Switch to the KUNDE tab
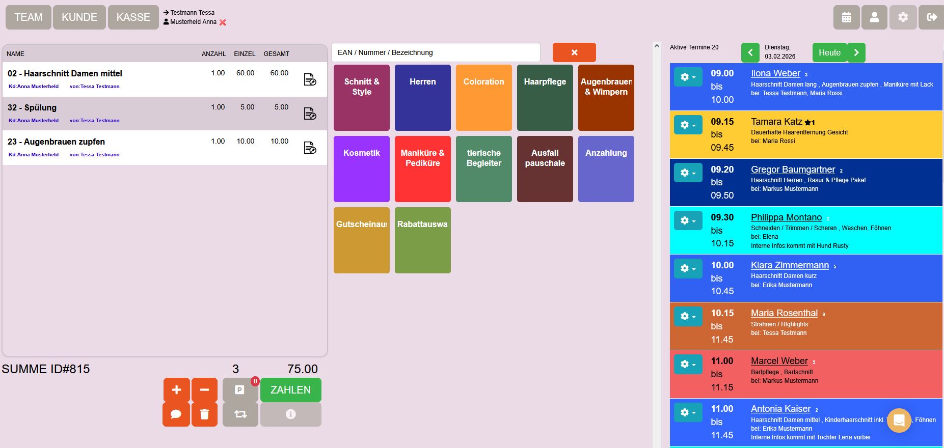This screenshot has width=944, height=448. [x=79, y=17]
